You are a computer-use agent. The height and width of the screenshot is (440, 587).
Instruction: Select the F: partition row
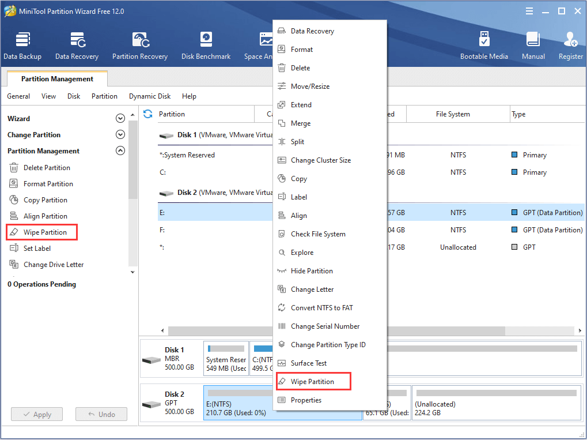[x=215, y=230]
